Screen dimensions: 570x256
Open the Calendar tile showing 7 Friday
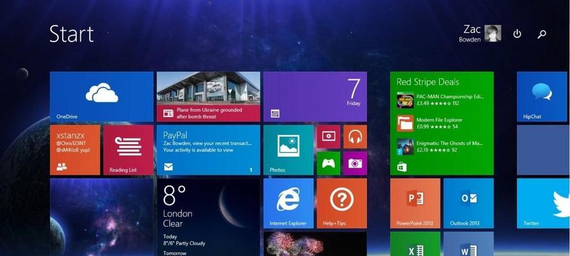click(x=315, y=97)
